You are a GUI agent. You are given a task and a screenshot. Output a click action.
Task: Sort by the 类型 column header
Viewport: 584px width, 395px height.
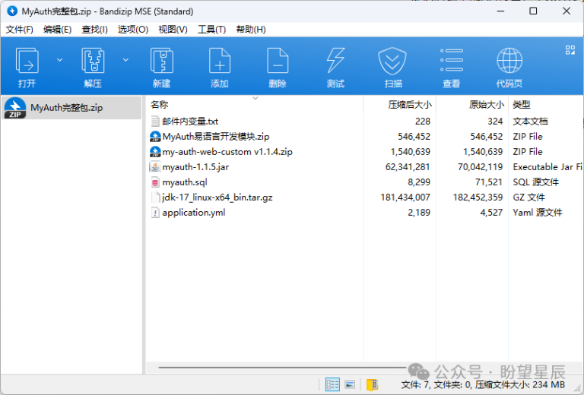pos(521,105)
